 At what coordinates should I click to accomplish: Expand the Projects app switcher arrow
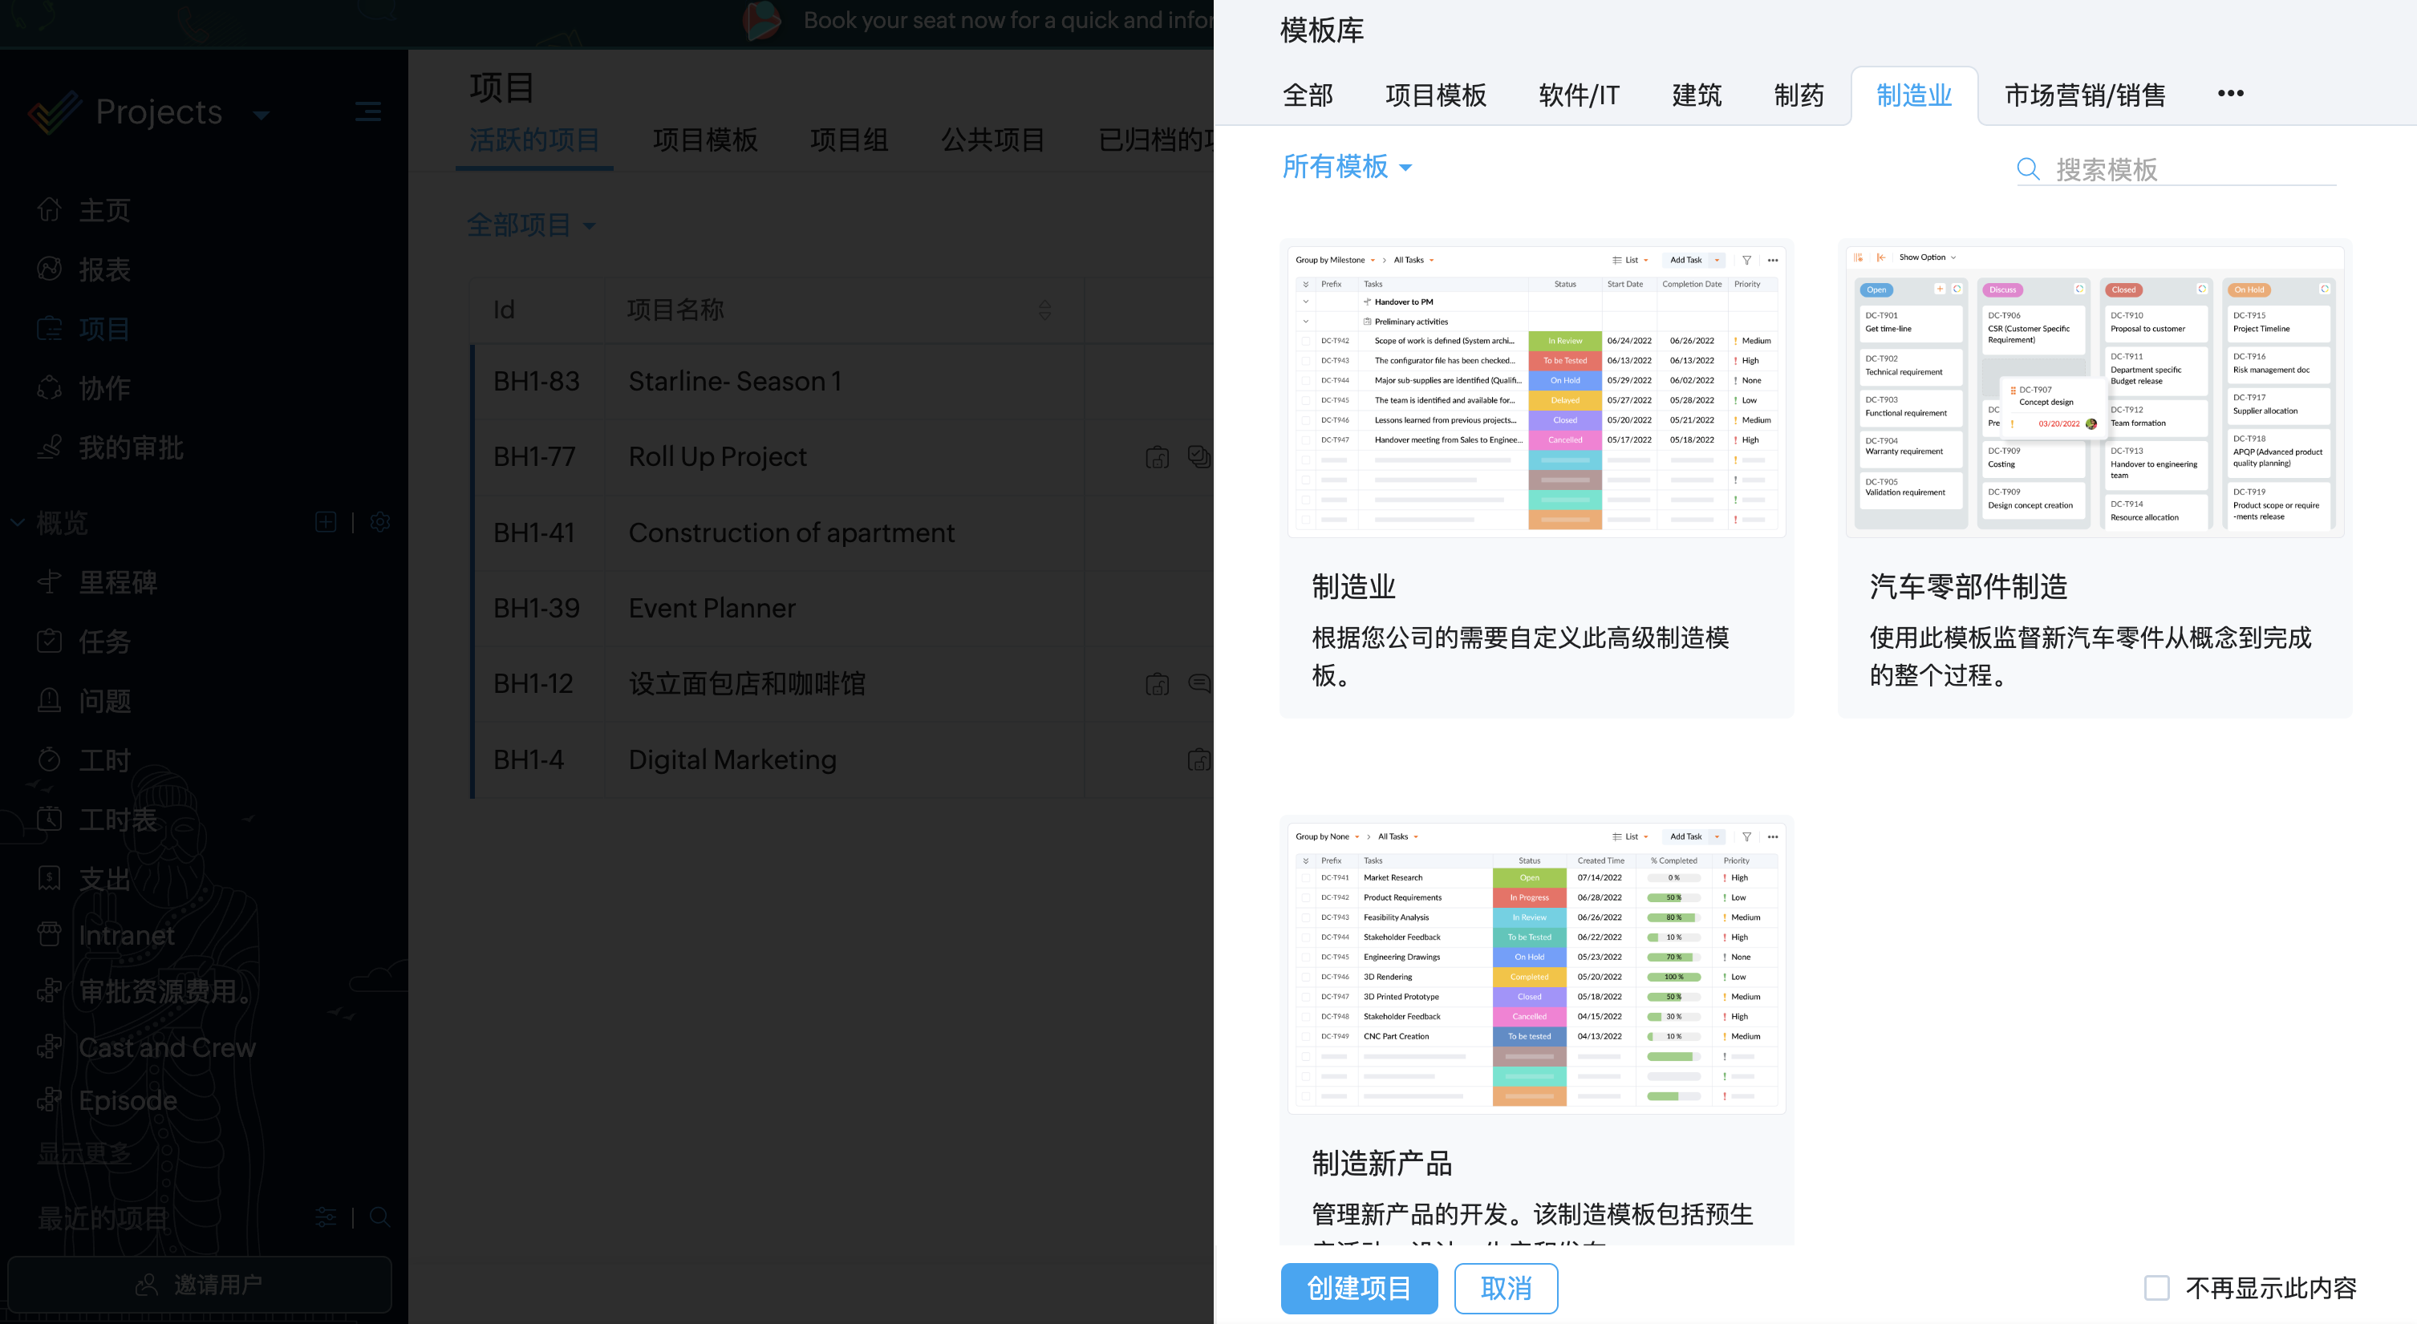point(262,115)
